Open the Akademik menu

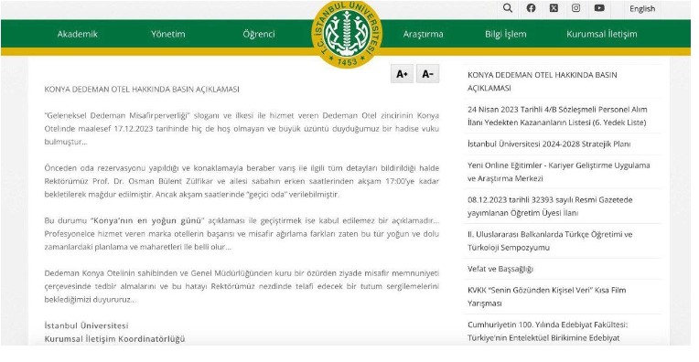(x=77, y=34)
